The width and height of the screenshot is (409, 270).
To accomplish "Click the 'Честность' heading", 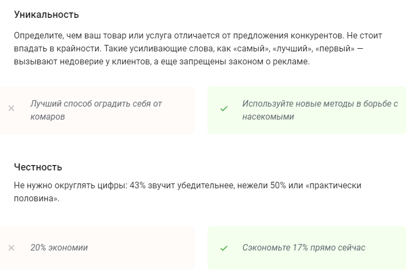I will (38, 167).
